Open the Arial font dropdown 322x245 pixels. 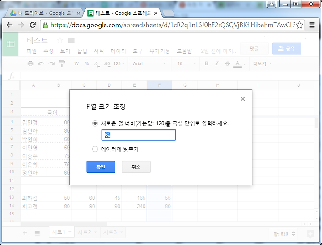point(149,63)
